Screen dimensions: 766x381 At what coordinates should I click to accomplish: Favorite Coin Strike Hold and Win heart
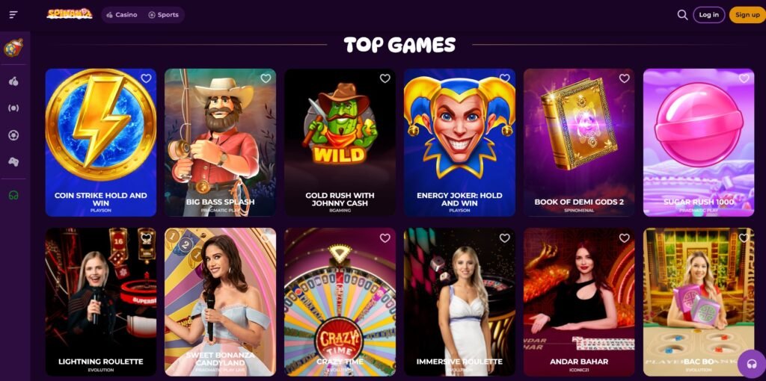pos(146,78)
